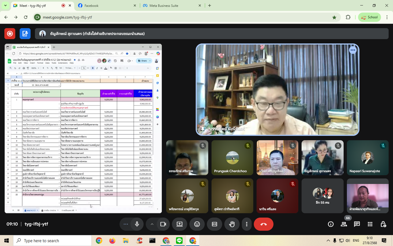The height and width of the screenshot is (246, 393).
Task: Open host controls lock icon
Action: (x=383, y=224)
